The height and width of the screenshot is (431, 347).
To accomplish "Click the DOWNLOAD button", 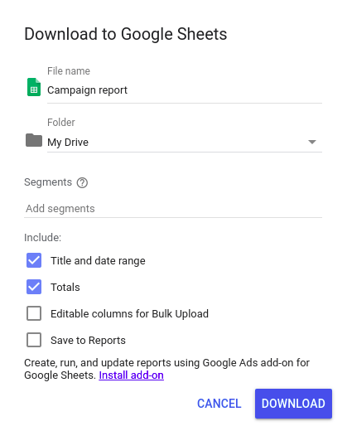I will (x=293, y=404).
